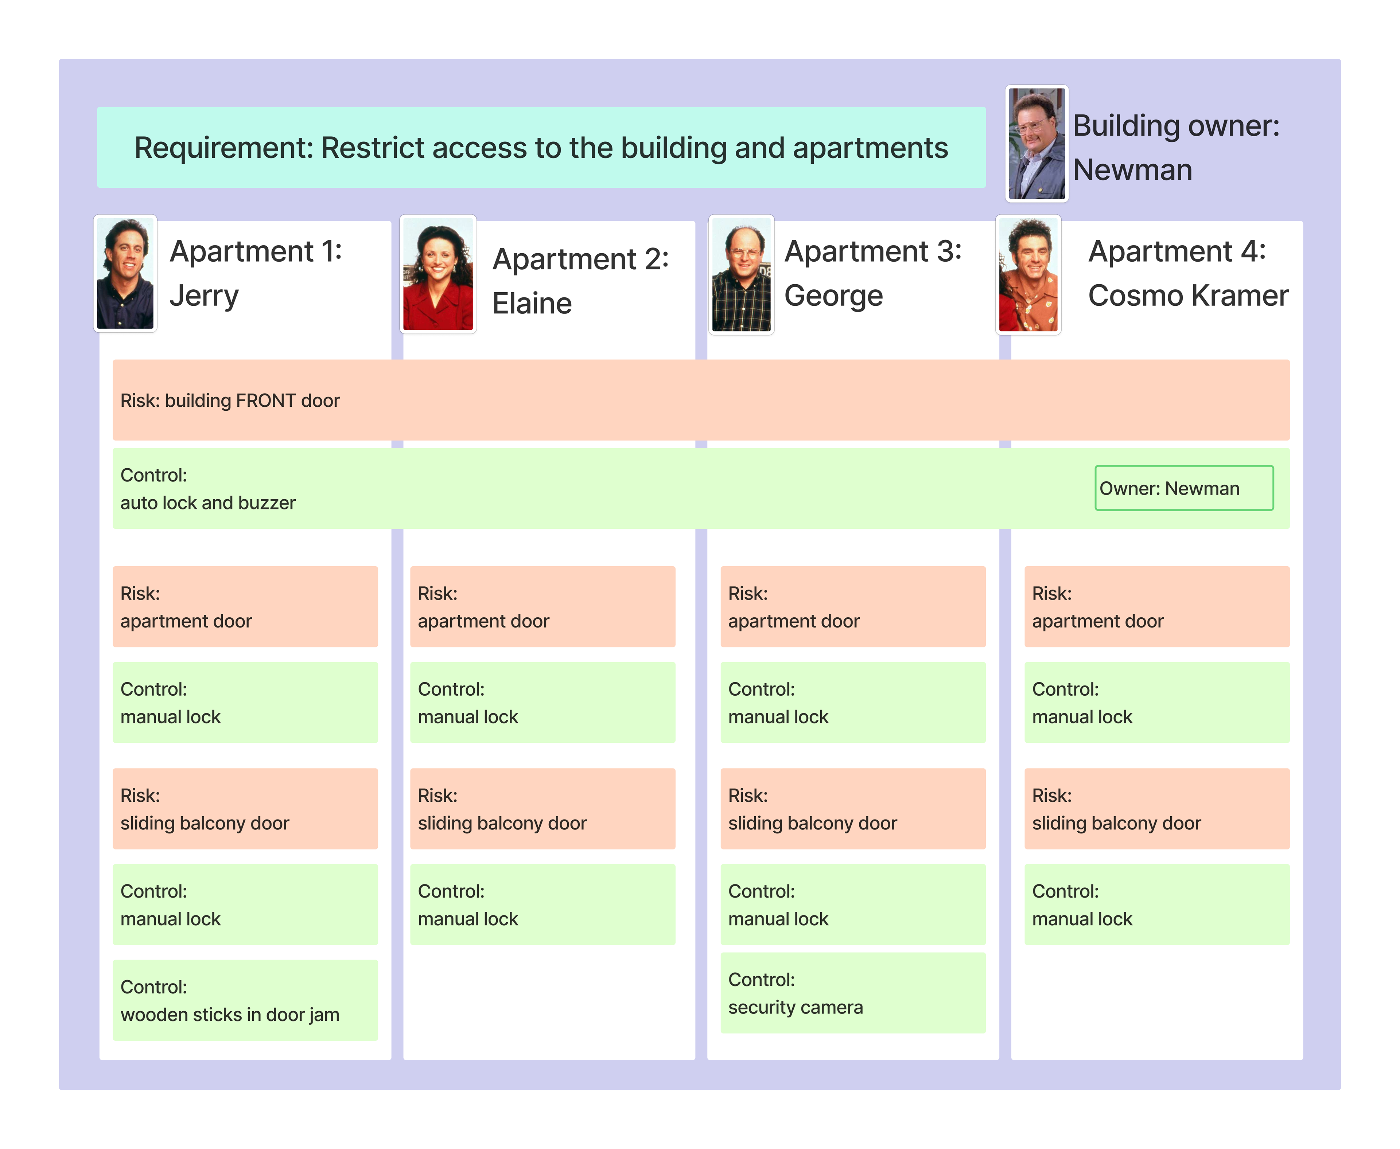Select Kramer's 'Risk: apartment door' card
This screenshot has width=1400, height=1149.
click(x=1157, y=606)
